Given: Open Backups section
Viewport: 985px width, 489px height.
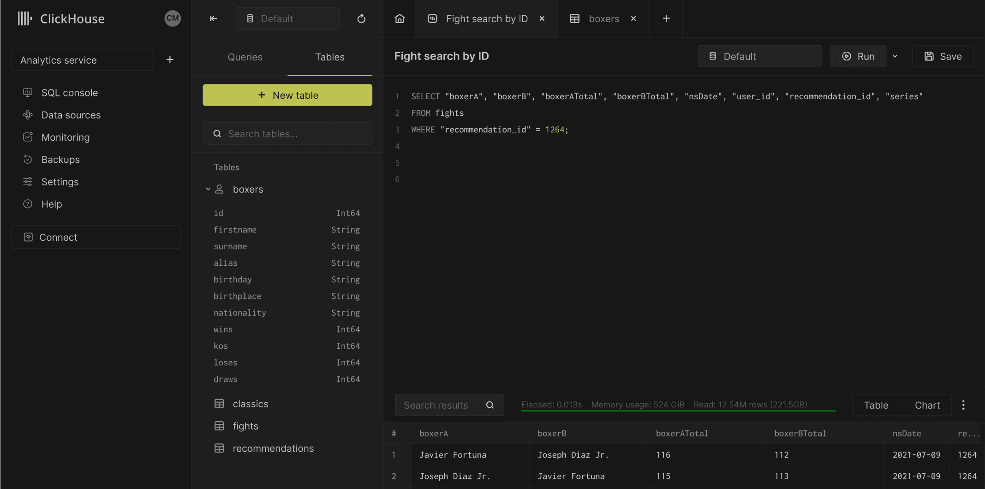Looking at the screenshot, I should click(x=60, y=160).
